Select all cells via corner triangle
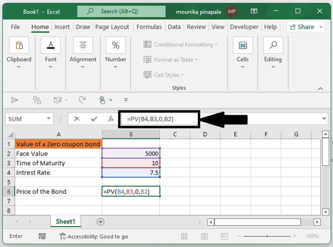 (10, 134)
